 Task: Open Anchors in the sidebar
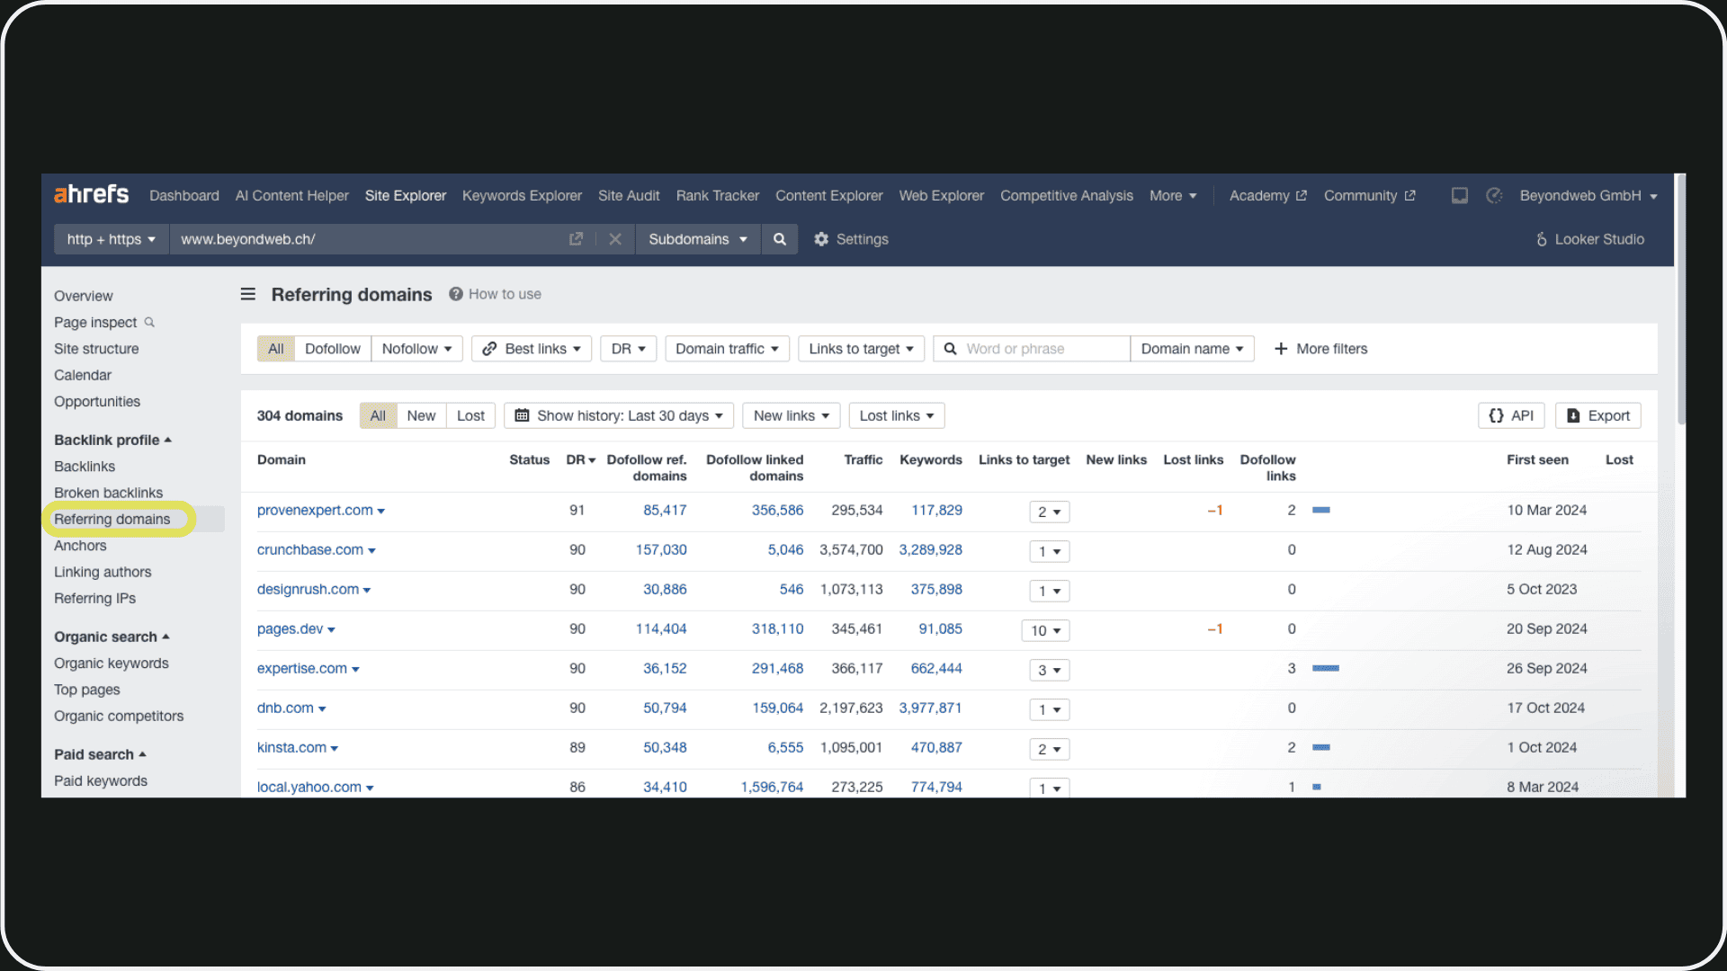pos(80,545)
